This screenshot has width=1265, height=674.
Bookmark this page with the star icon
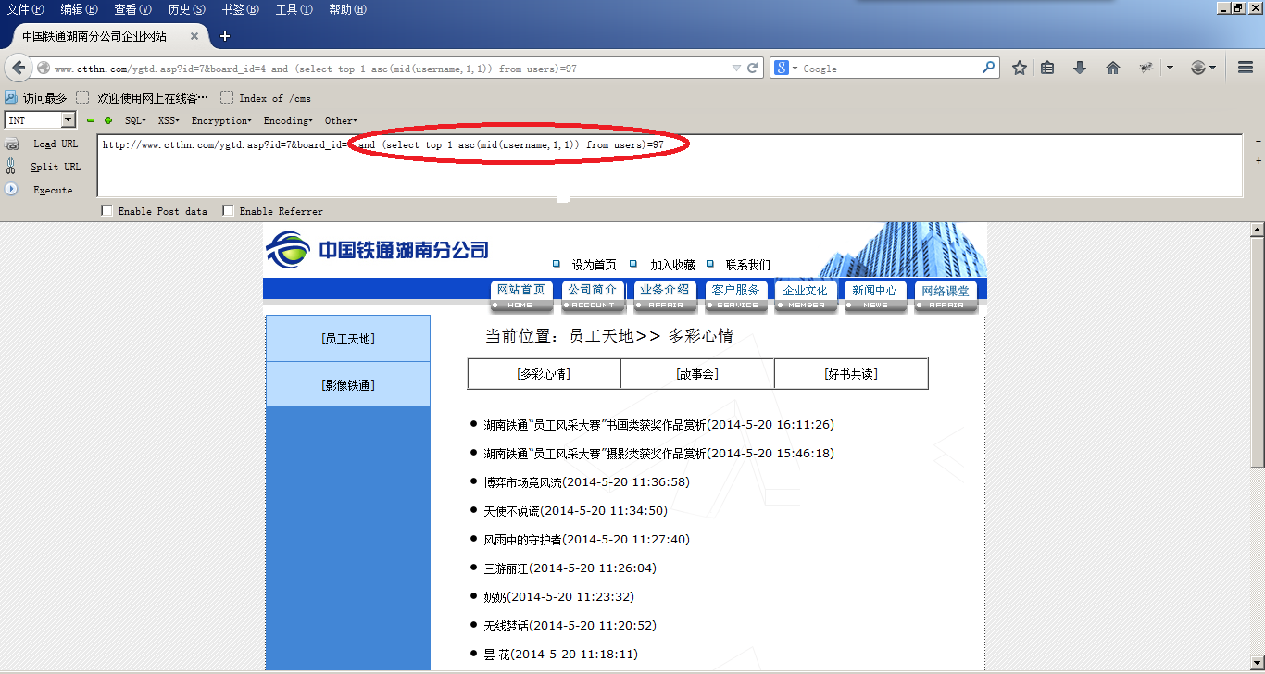pos(1020,68)
